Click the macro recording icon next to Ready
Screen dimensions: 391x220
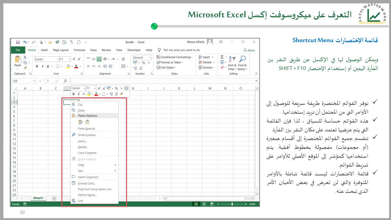pyautogui.click(x=25, y=204)
